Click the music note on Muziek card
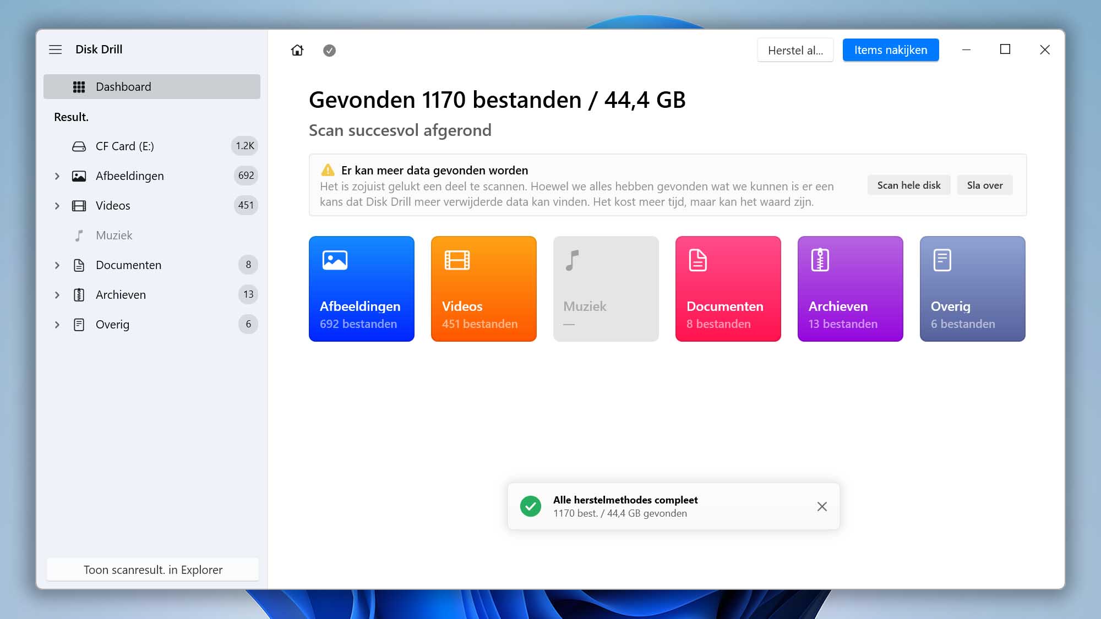Viewport: 1101px width, 619px height. click(572, 260)
